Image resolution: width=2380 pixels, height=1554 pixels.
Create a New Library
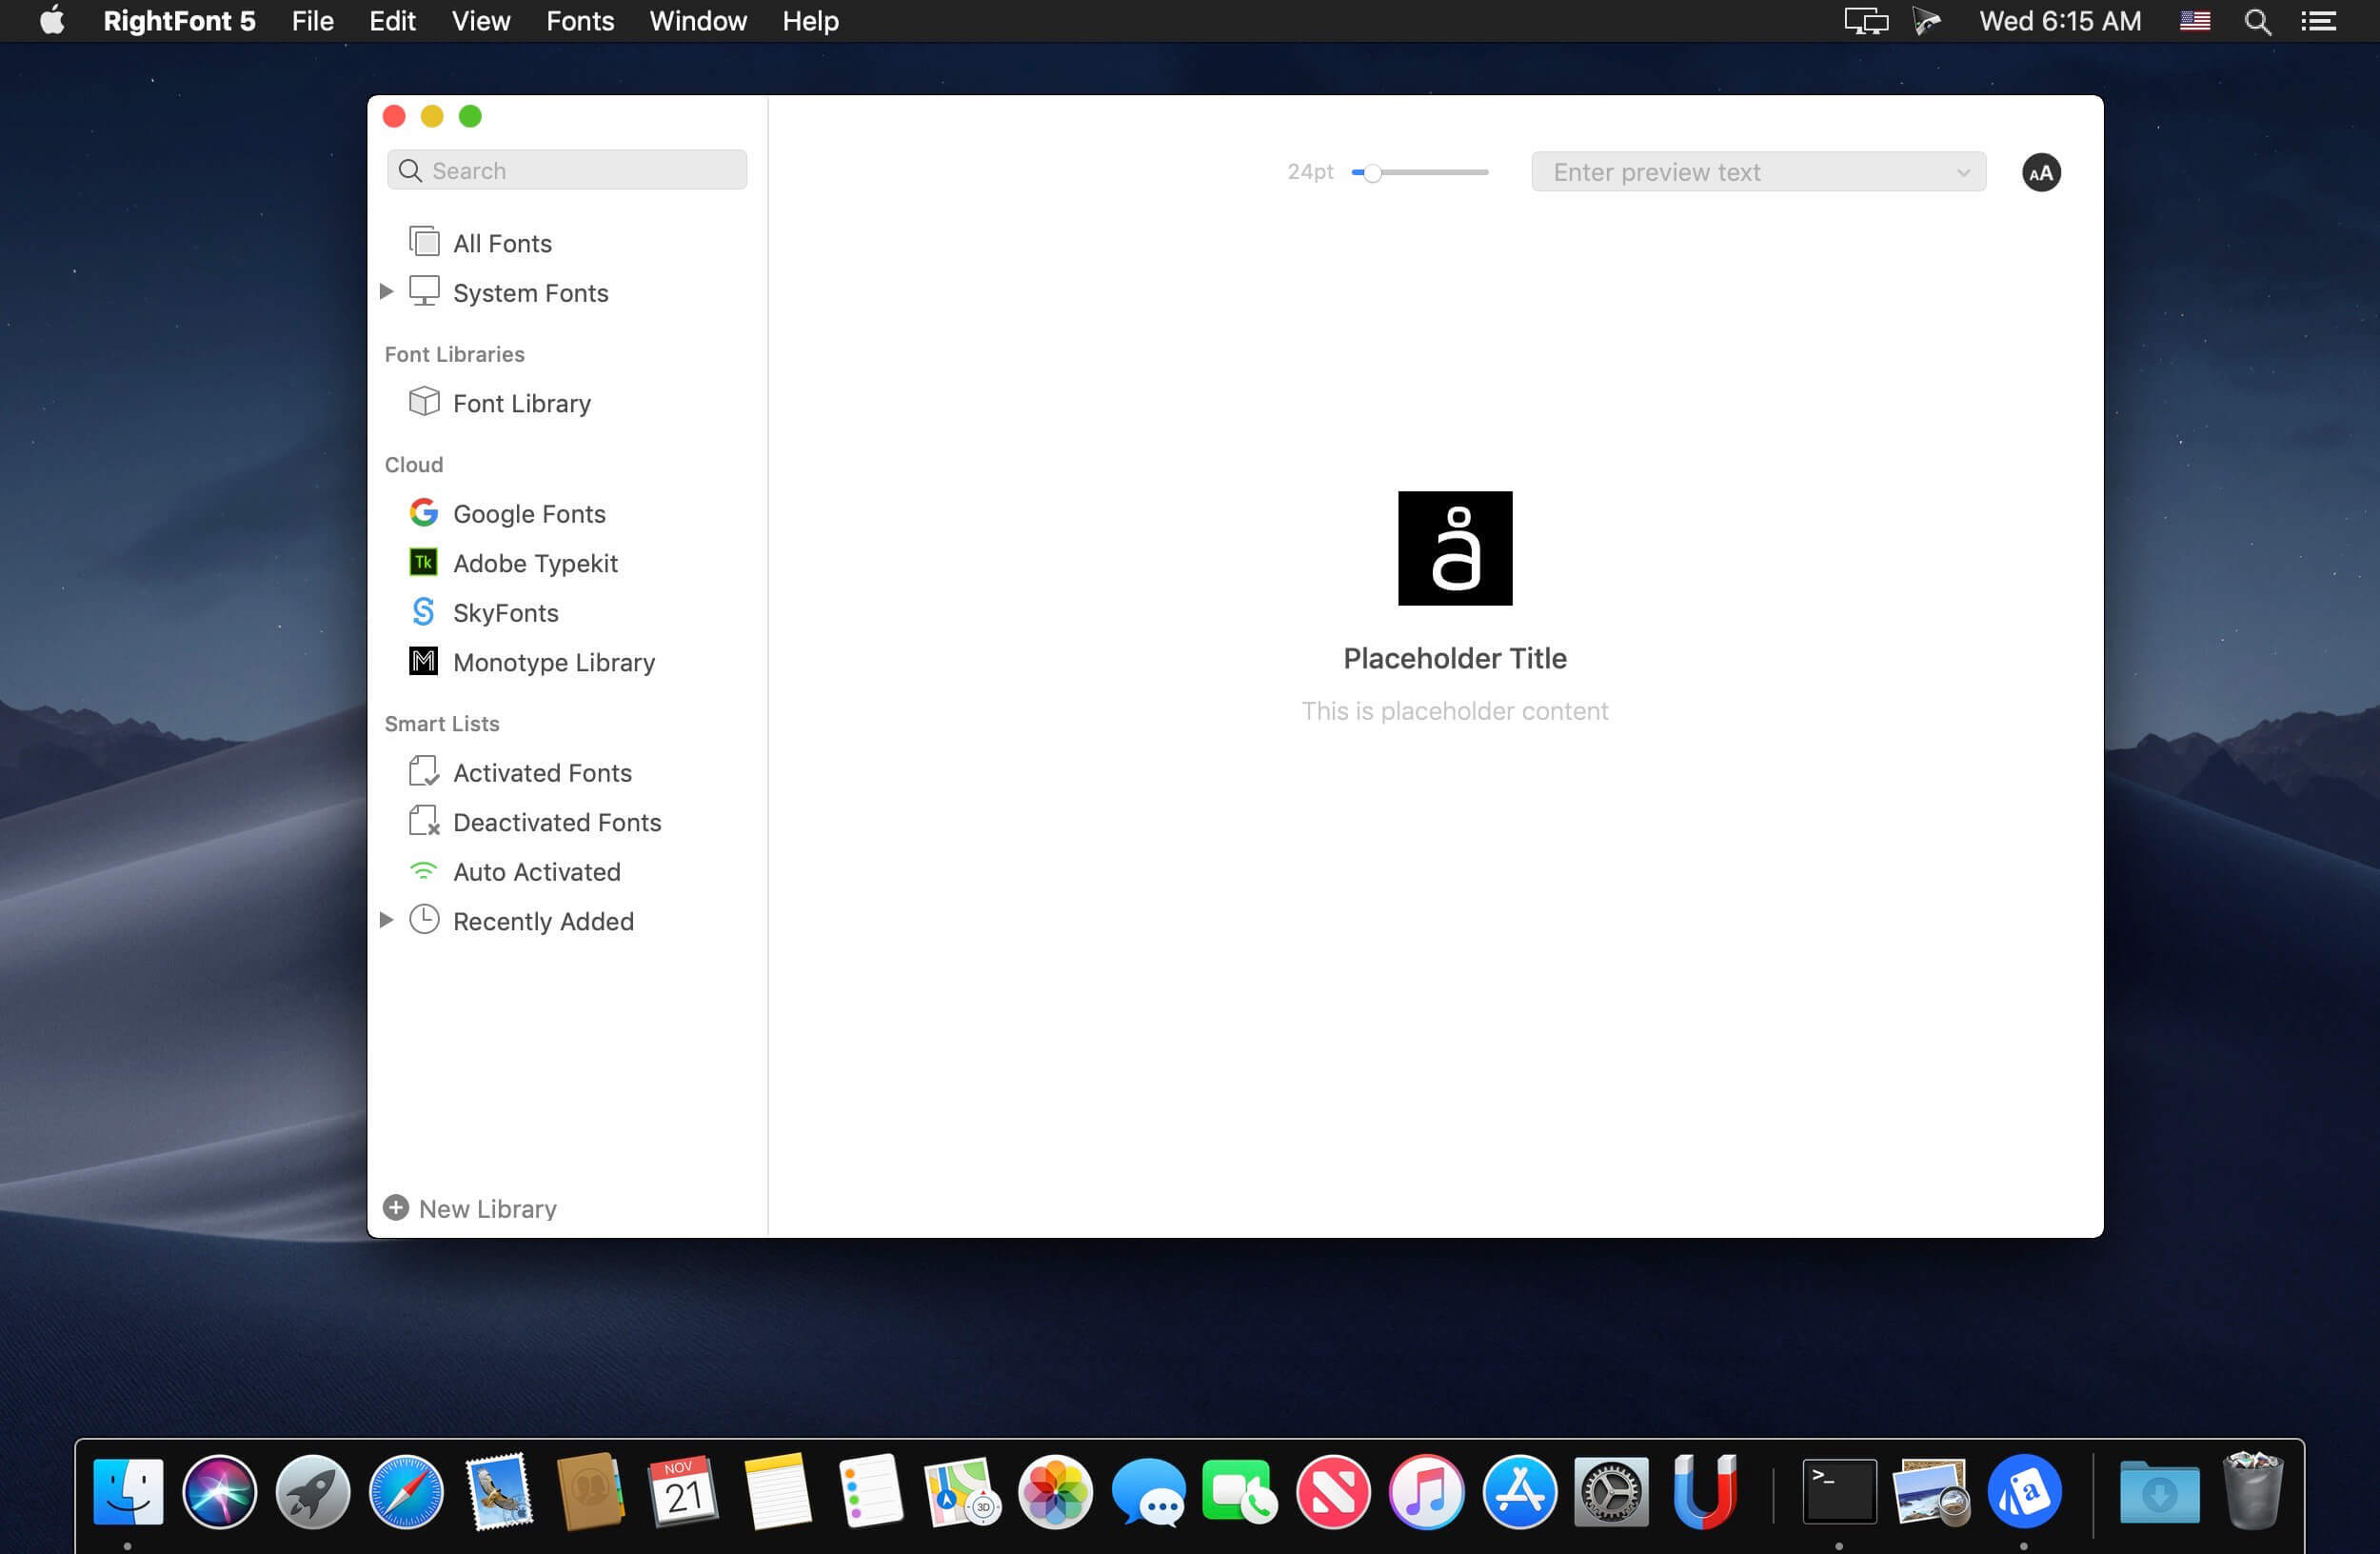[469, 1208]
